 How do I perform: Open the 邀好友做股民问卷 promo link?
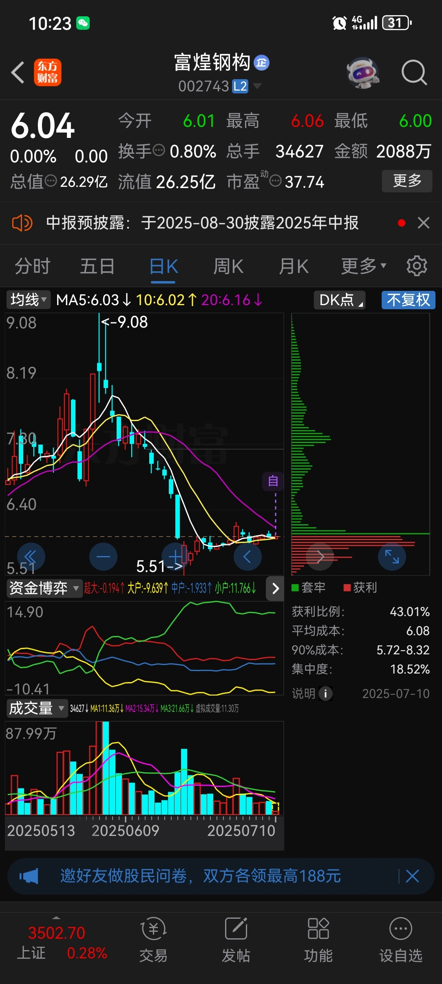point(201,876)
